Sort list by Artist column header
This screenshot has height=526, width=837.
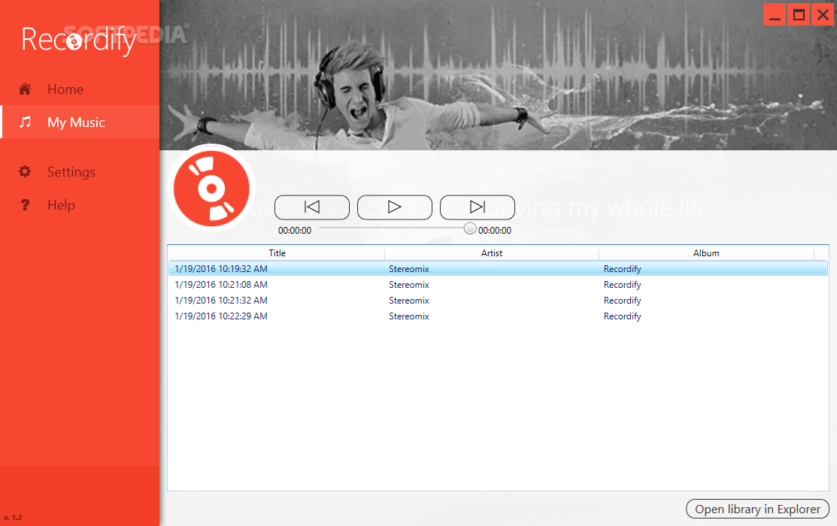(492, 253)
